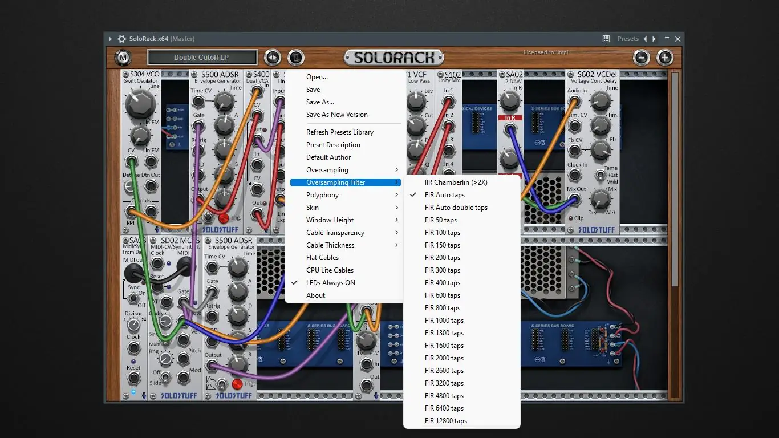Select IIR Chamberlin (>2X) filter
Screen dimensions: 779x438
point(456,182)
